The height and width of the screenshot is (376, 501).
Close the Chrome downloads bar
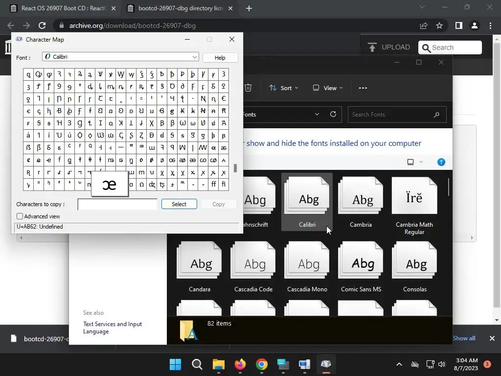tap(492, 338)
